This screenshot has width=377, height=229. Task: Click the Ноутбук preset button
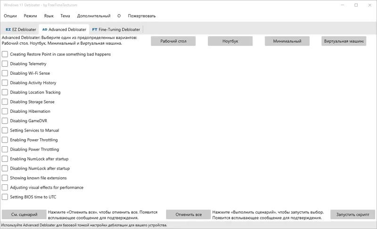pos(230,41)
